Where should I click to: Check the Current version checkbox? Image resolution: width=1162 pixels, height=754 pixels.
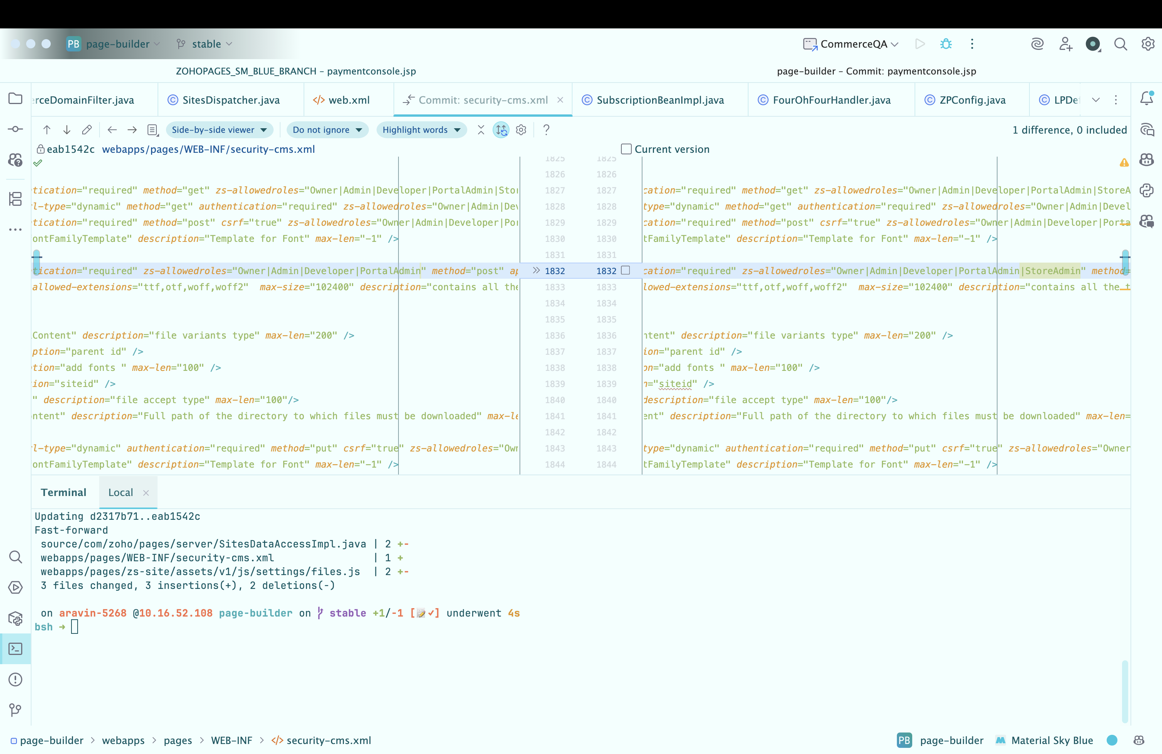pyautogui.click(x=626, y=149)
